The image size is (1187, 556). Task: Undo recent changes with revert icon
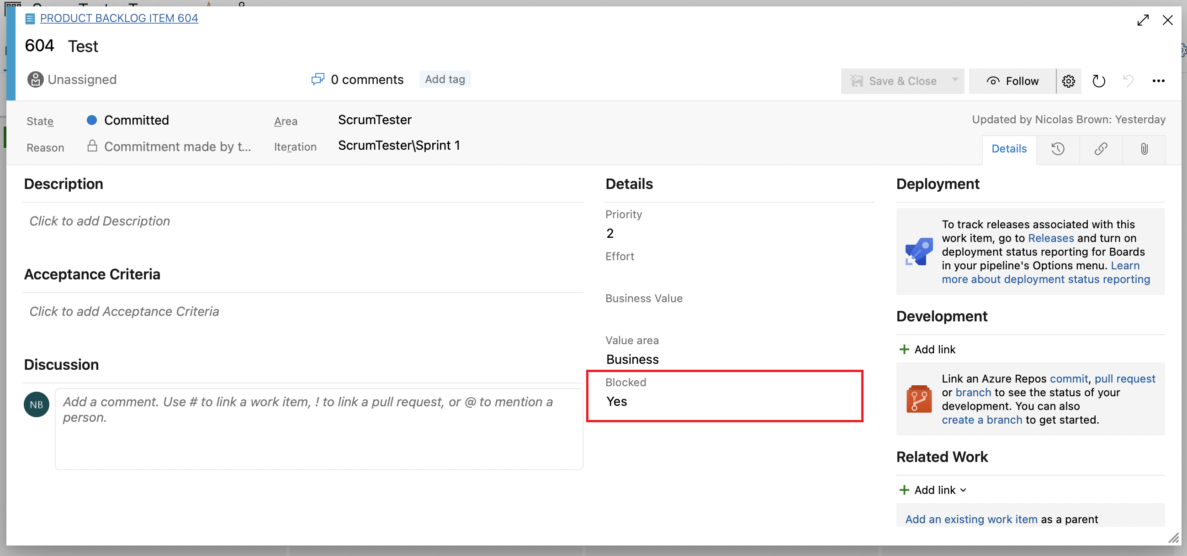(x=1128, y=81)
